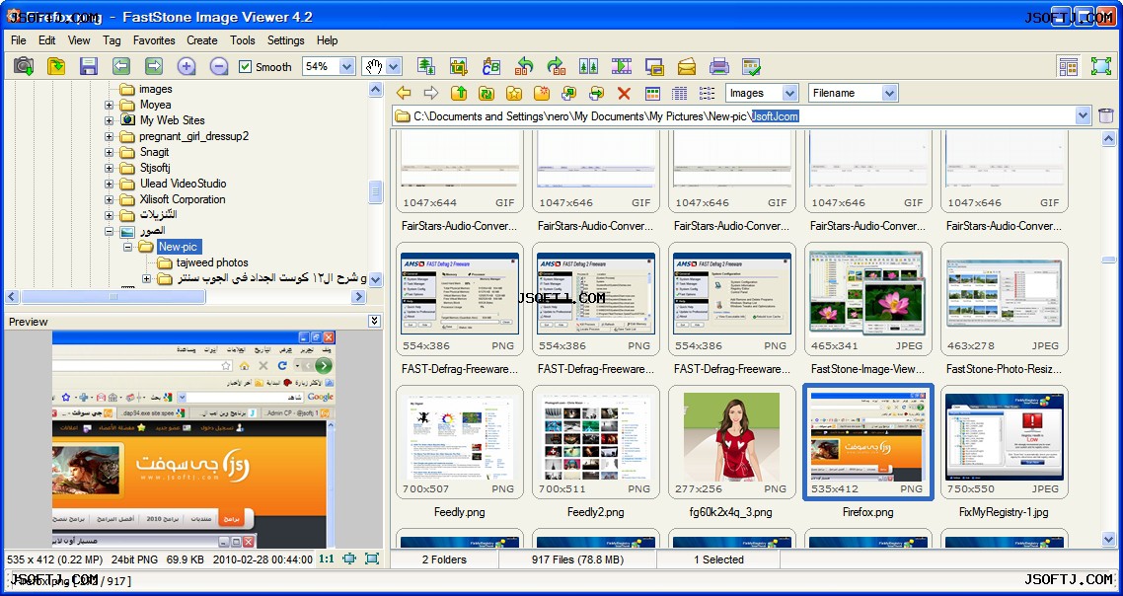Open the 54% zoom level dropdown
This screenshot has height=596, width=1123.
click(346, 67)
